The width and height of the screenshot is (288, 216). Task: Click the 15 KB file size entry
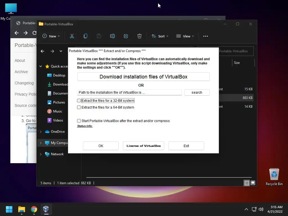click(248, 89)
